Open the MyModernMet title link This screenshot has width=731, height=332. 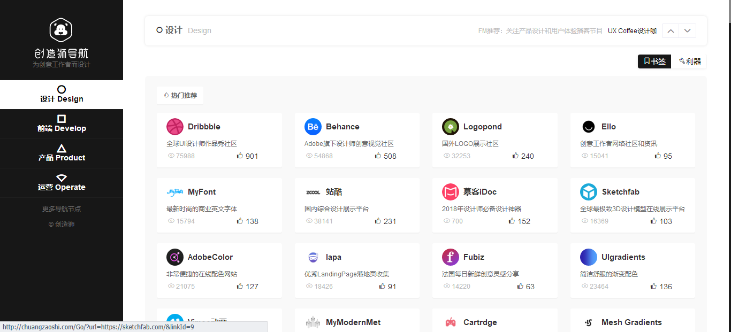tap(353, 322)
